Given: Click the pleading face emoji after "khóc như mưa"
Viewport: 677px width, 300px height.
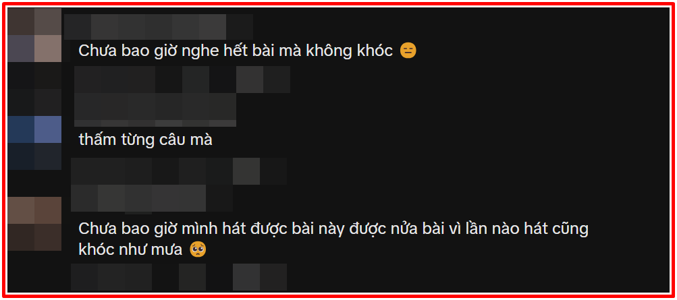Looking at the screenshot, I should click(198, 249).
